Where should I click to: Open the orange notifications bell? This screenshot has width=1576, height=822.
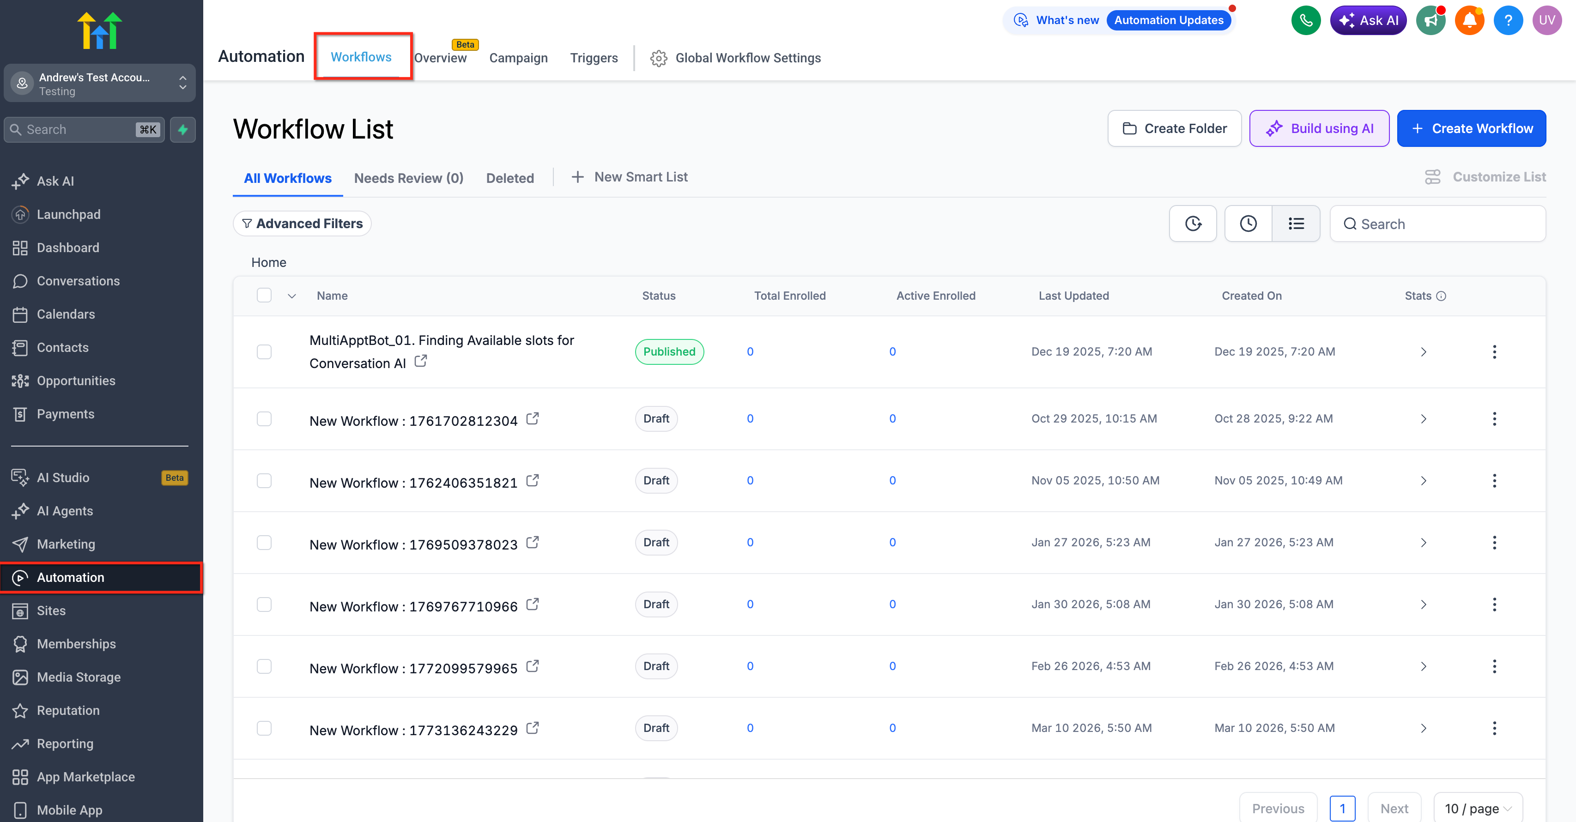1469,21
